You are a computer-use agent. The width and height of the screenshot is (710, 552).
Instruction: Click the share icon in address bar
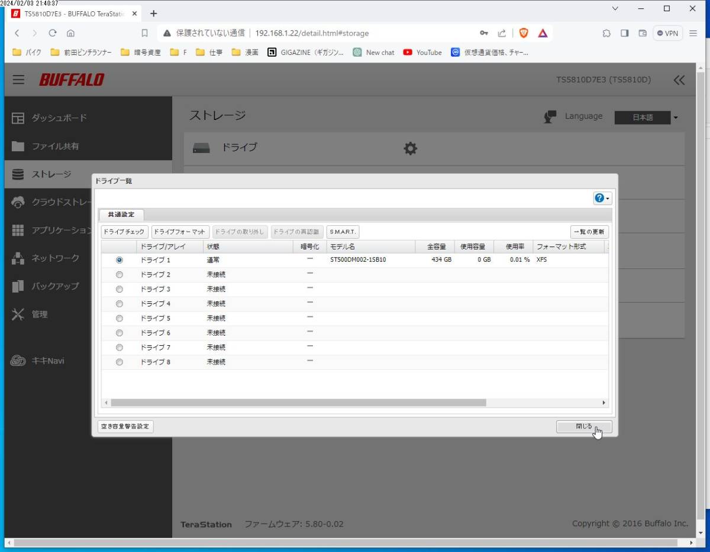502,33
